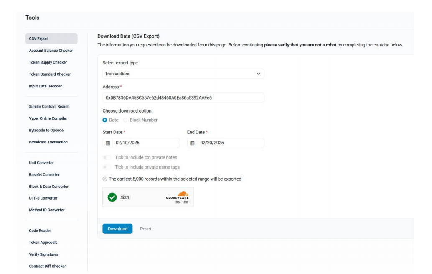Toggle include private name tags switch
The width and height of the screenshot is (432, 274).
107,167
